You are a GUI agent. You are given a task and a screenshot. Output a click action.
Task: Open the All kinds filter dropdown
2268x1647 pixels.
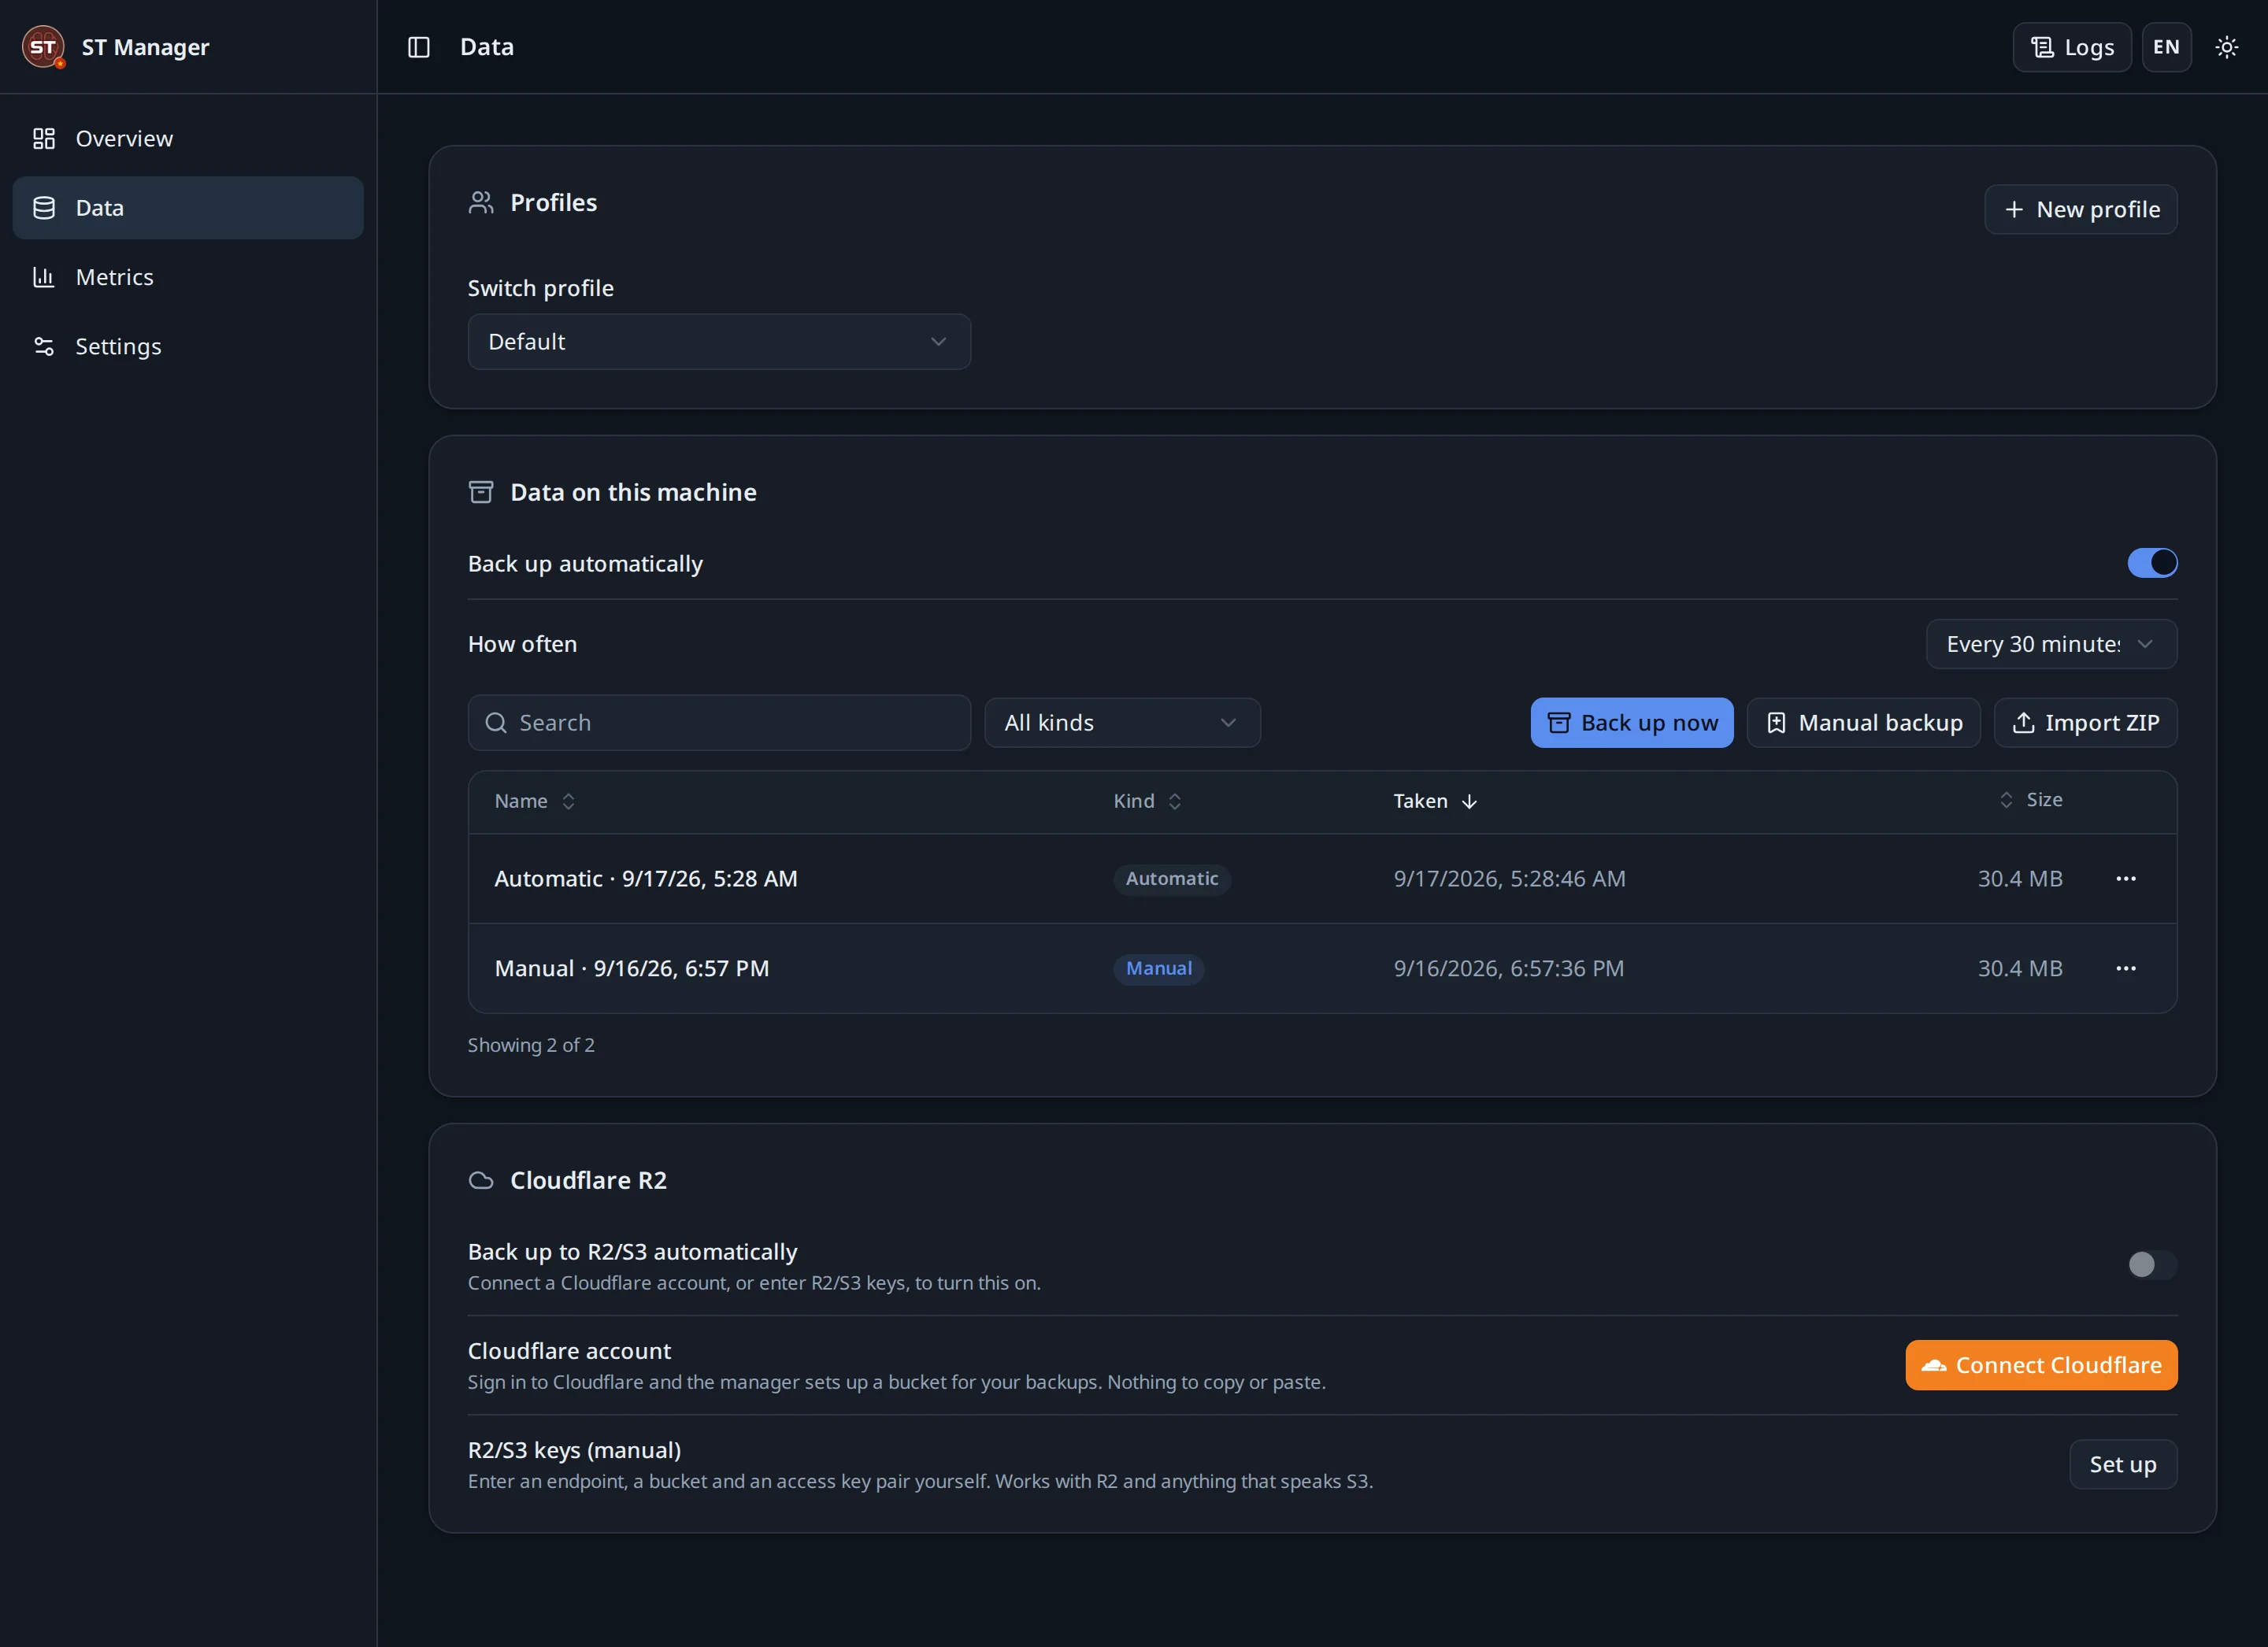tap(1122, 723)
